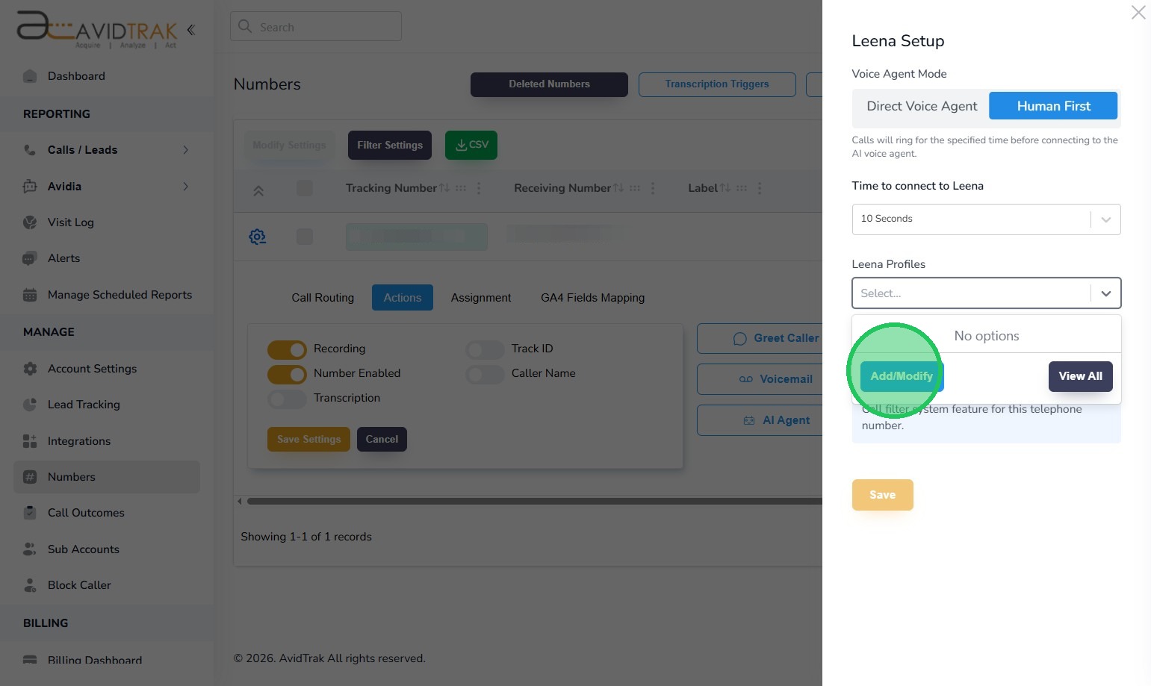Screen dimensions: 1151x686
Task: Toggle the Number Enabled switch
Action: pyautogui.click(x=287, y=374)
